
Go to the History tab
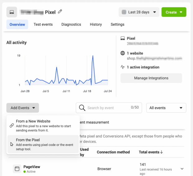(x=96, y=24)
